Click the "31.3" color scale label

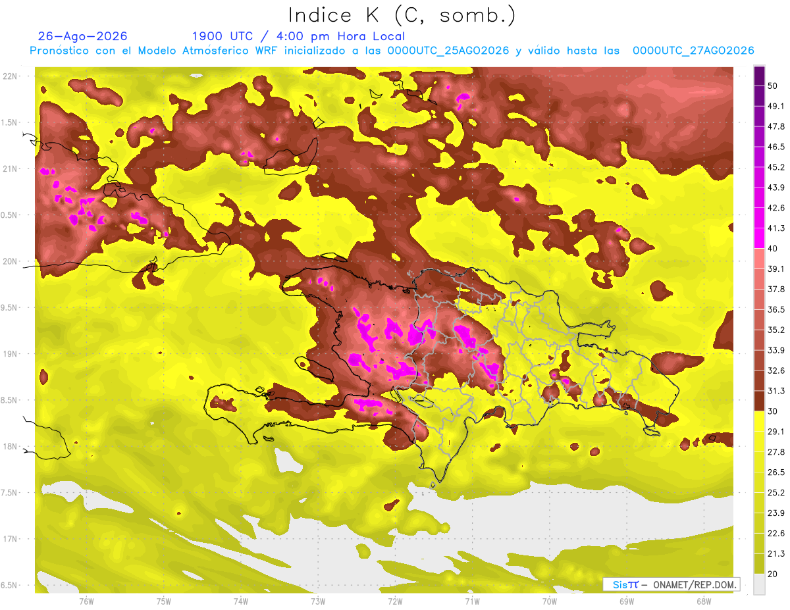click(776, 391)
